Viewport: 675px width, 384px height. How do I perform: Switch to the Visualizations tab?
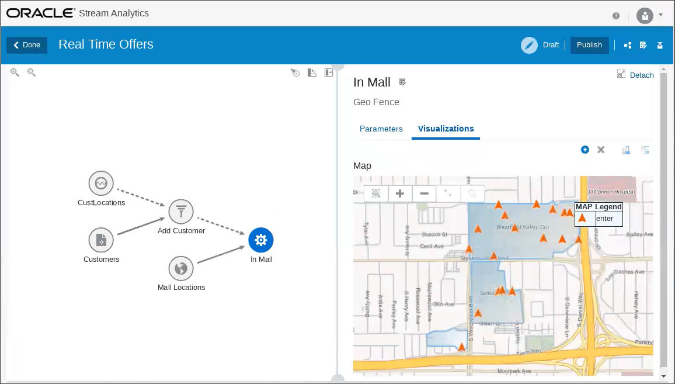pyautogui.click(x=446, y=129)
